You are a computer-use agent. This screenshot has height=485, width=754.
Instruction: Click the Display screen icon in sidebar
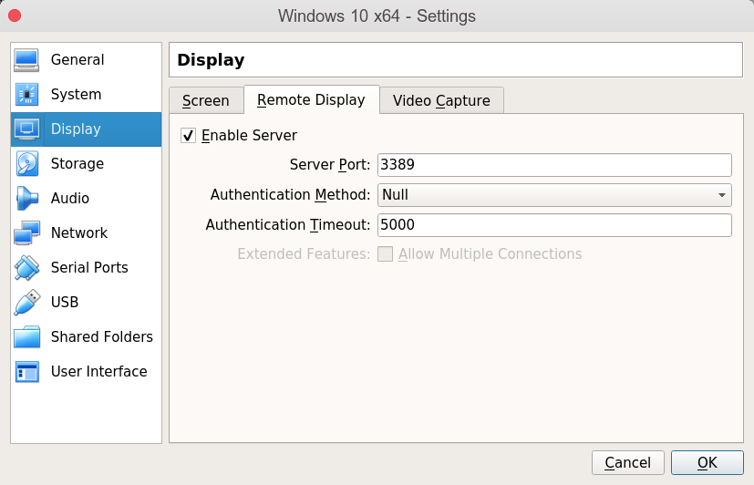tap(26, 129)
